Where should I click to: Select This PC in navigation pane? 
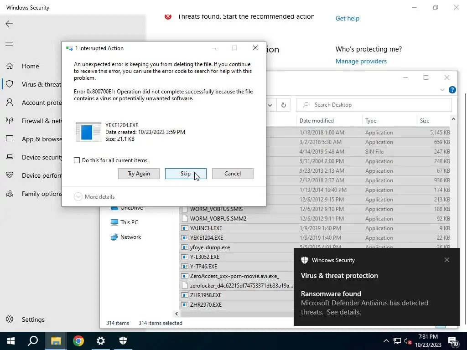point(125,222)
